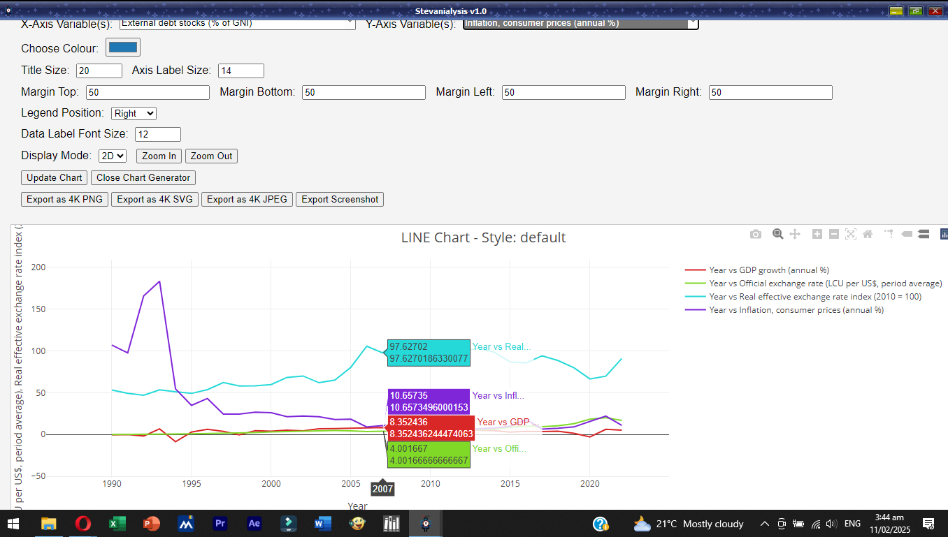Viewport: 948px width, 537px height.
Task: Open the Y-Axis Variable dropdown
Action: click(x=581, y=23)
